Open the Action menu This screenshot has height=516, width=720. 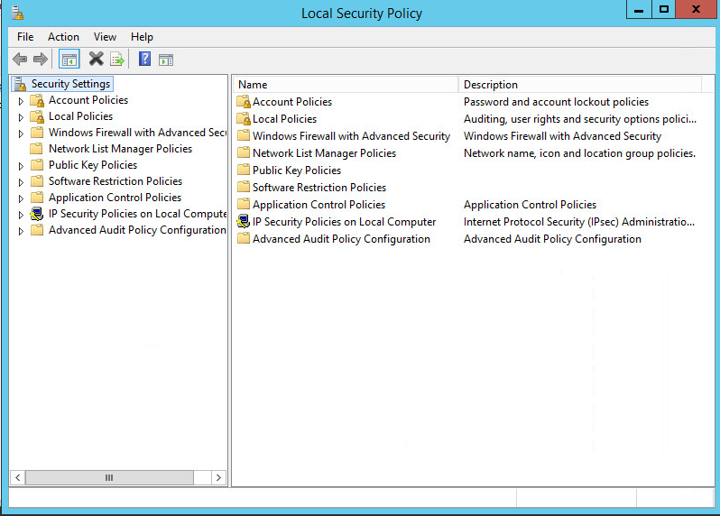click(x=63, y=37)
